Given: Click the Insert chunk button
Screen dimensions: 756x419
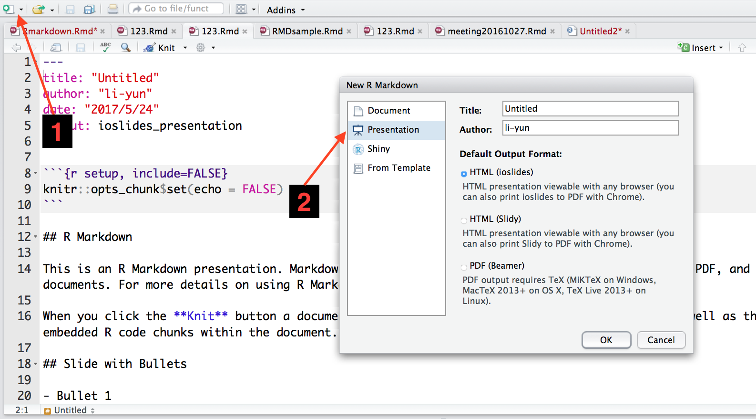Looking at the screenshot, I should point(696,48).
